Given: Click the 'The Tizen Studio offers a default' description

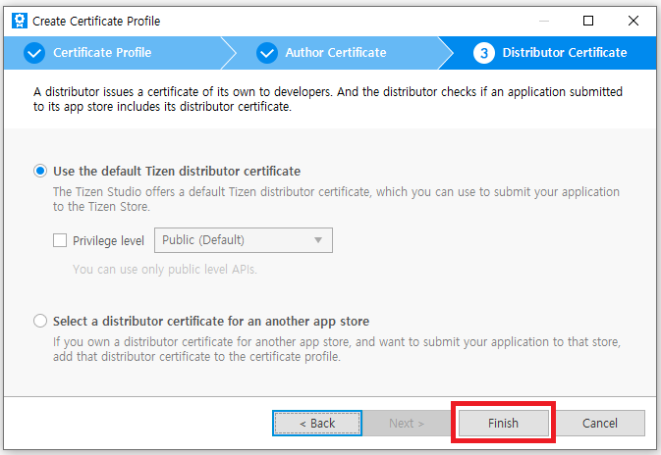Looking at the screenshot, I should pos(336,199).
